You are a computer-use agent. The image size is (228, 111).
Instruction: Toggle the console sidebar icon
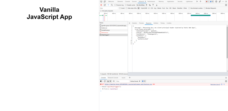tap(101, 81)
